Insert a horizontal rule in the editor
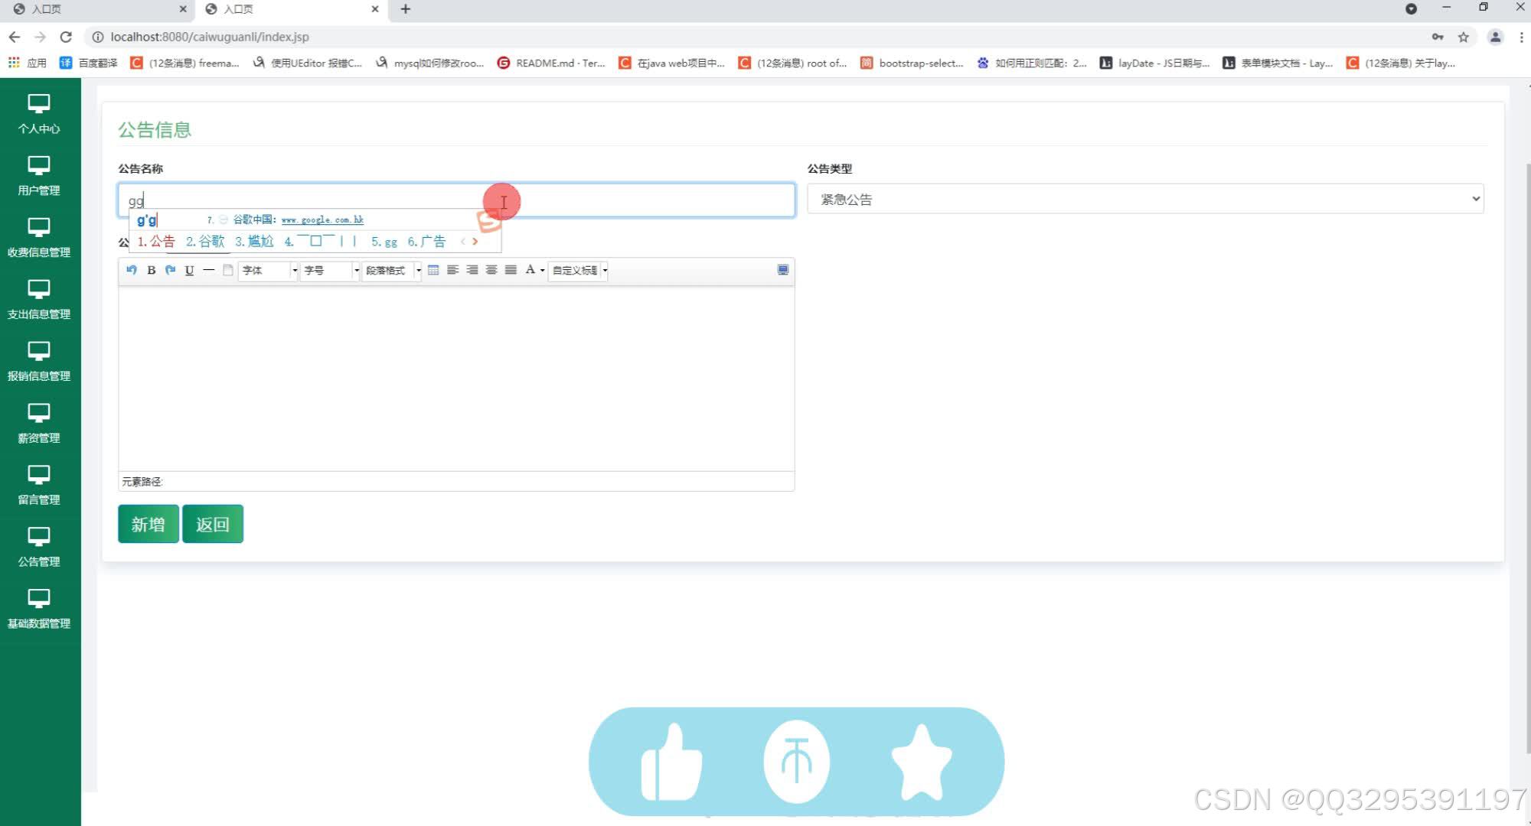Image resolution: width=1531 pixels, height=826 pixels. tap(208, 270)
